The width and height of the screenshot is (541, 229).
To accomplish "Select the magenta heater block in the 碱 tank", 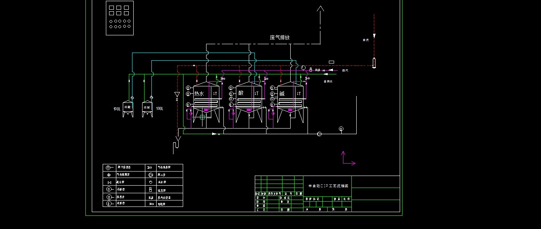I will click(290, 110).
